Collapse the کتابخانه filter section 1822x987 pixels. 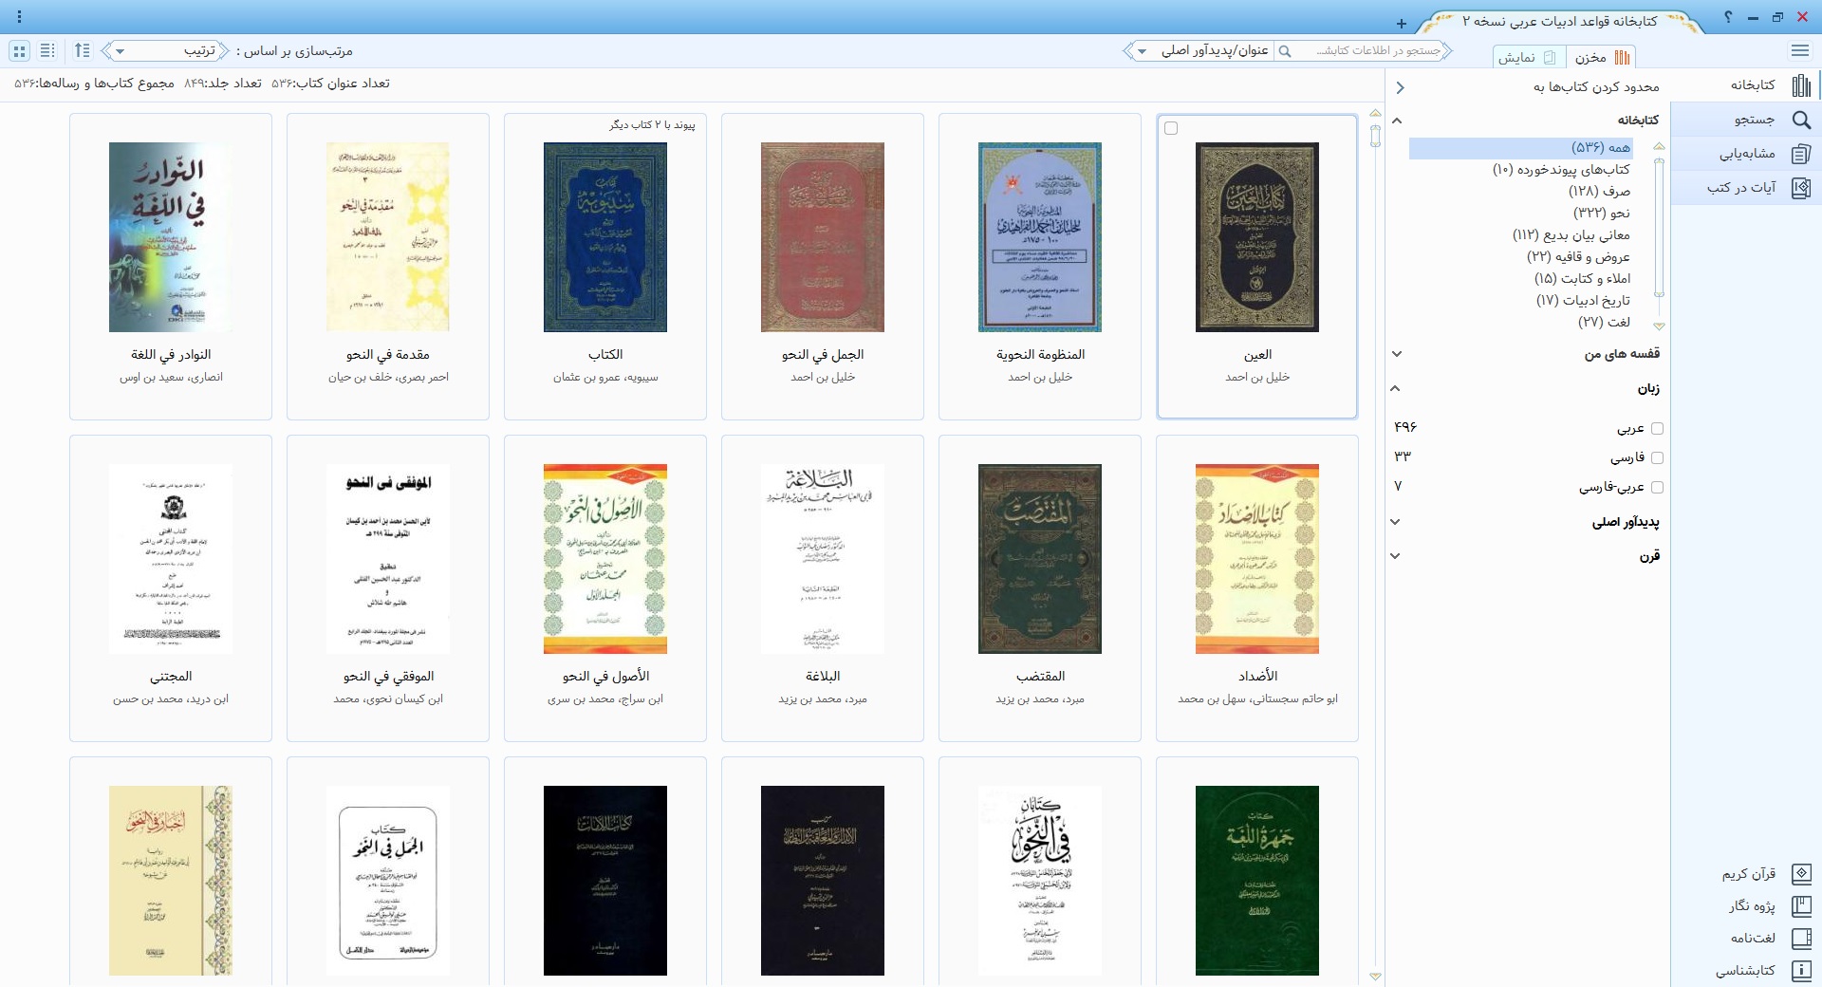1396,121
